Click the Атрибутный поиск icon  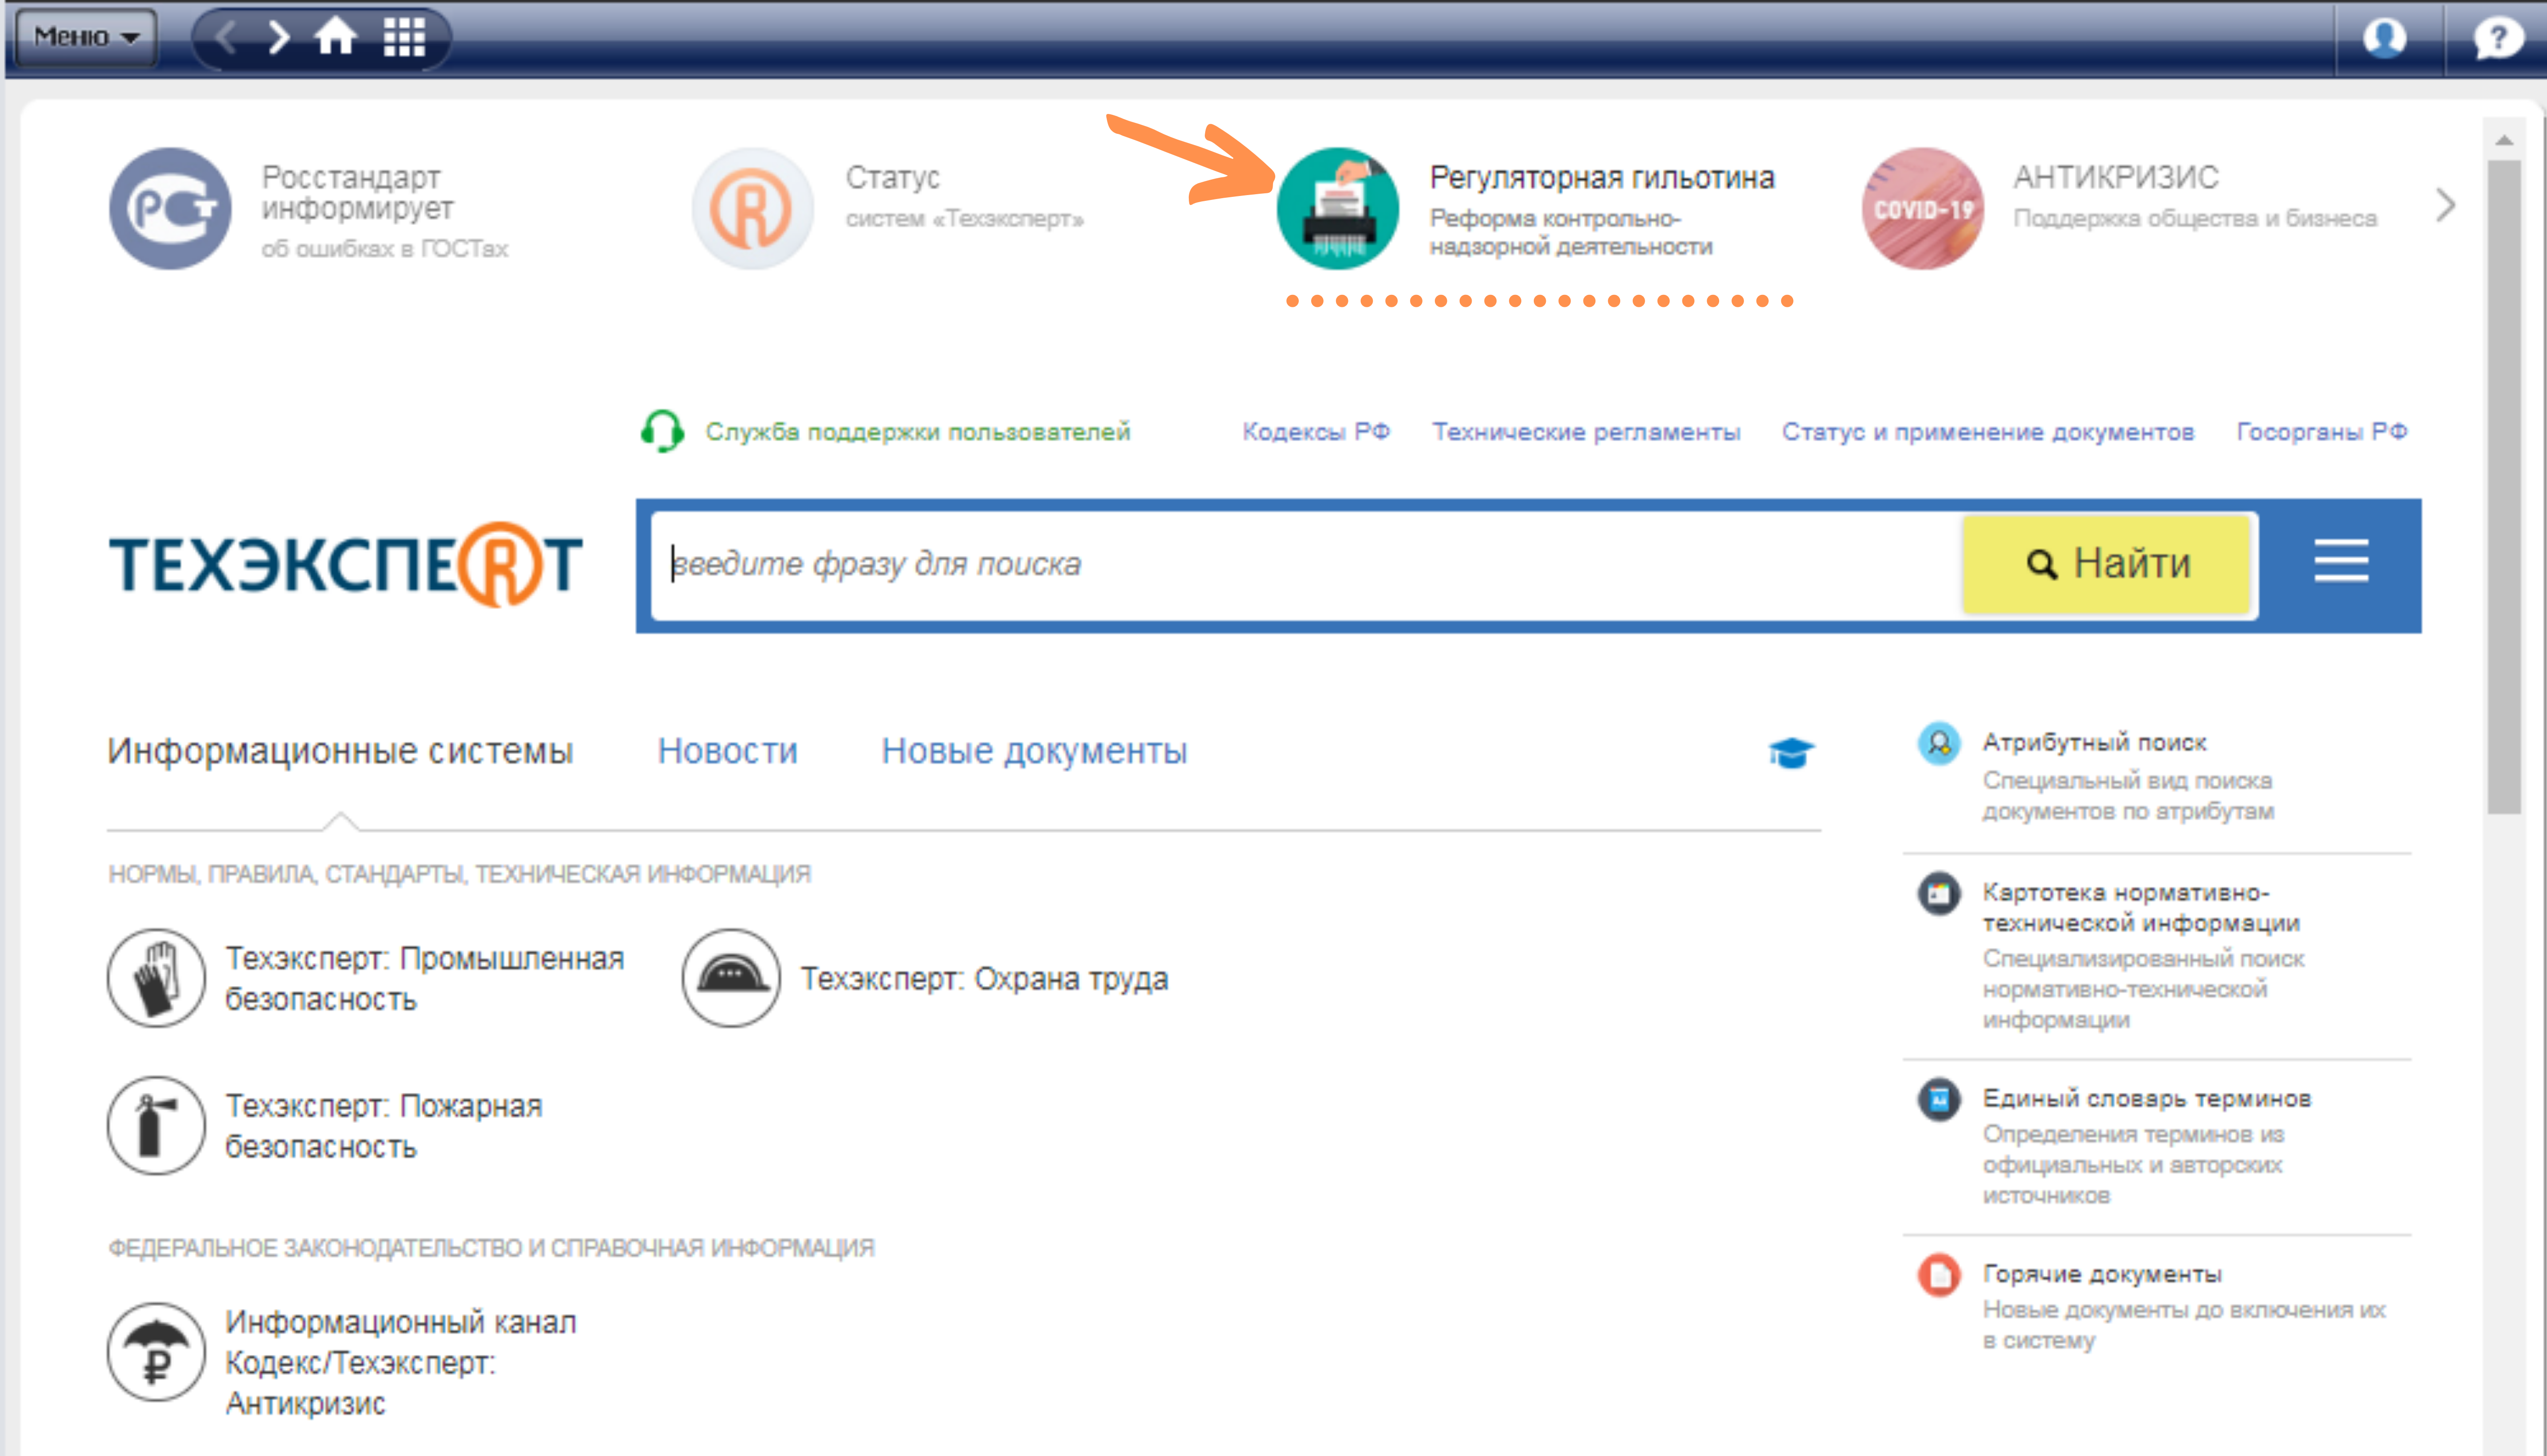tap(1938, 743)
